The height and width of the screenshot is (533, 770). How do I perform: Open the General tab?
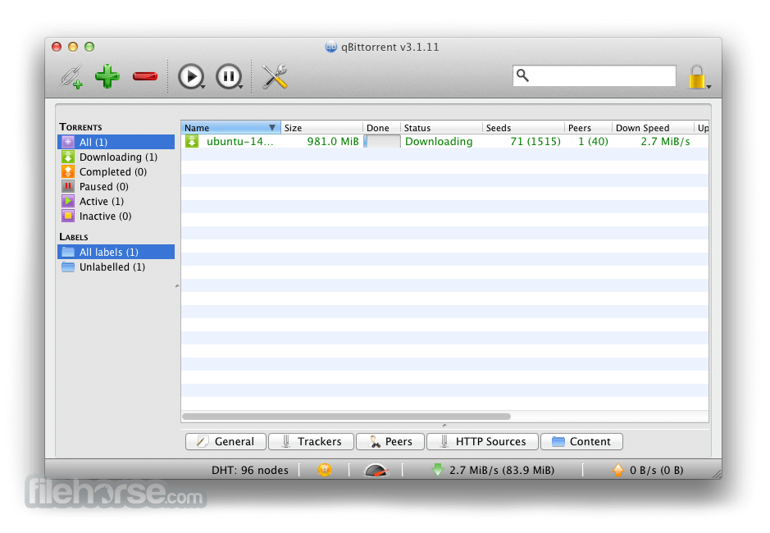pos(226,442)
